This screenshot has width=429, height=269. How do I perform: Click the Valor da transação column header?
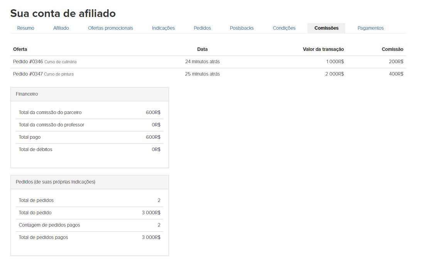pyautogui.click(x=323, y=49)
